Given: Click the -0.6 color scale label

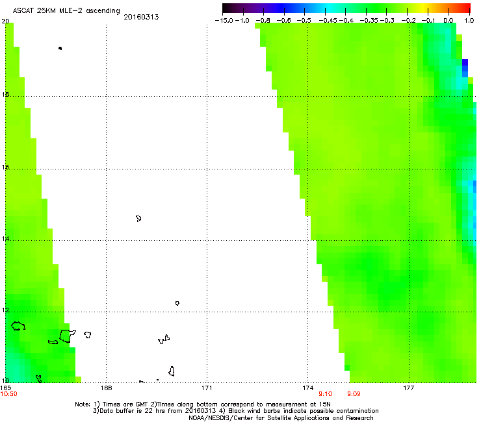Looking at the screenshot, I should click(x=284, y=21).
